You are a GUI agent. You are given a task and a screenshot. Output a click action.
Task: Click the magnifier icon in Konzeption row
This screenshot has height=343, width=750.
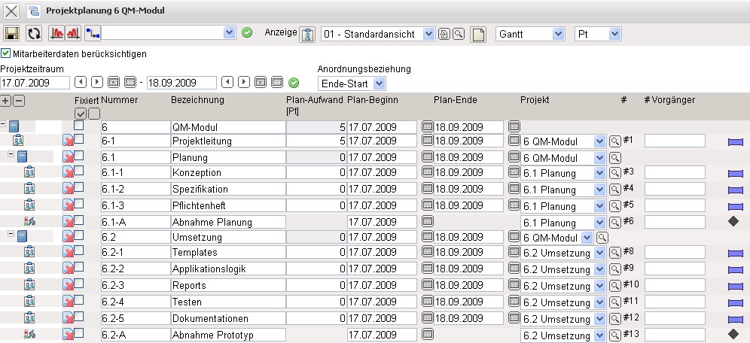pos(615,174)
